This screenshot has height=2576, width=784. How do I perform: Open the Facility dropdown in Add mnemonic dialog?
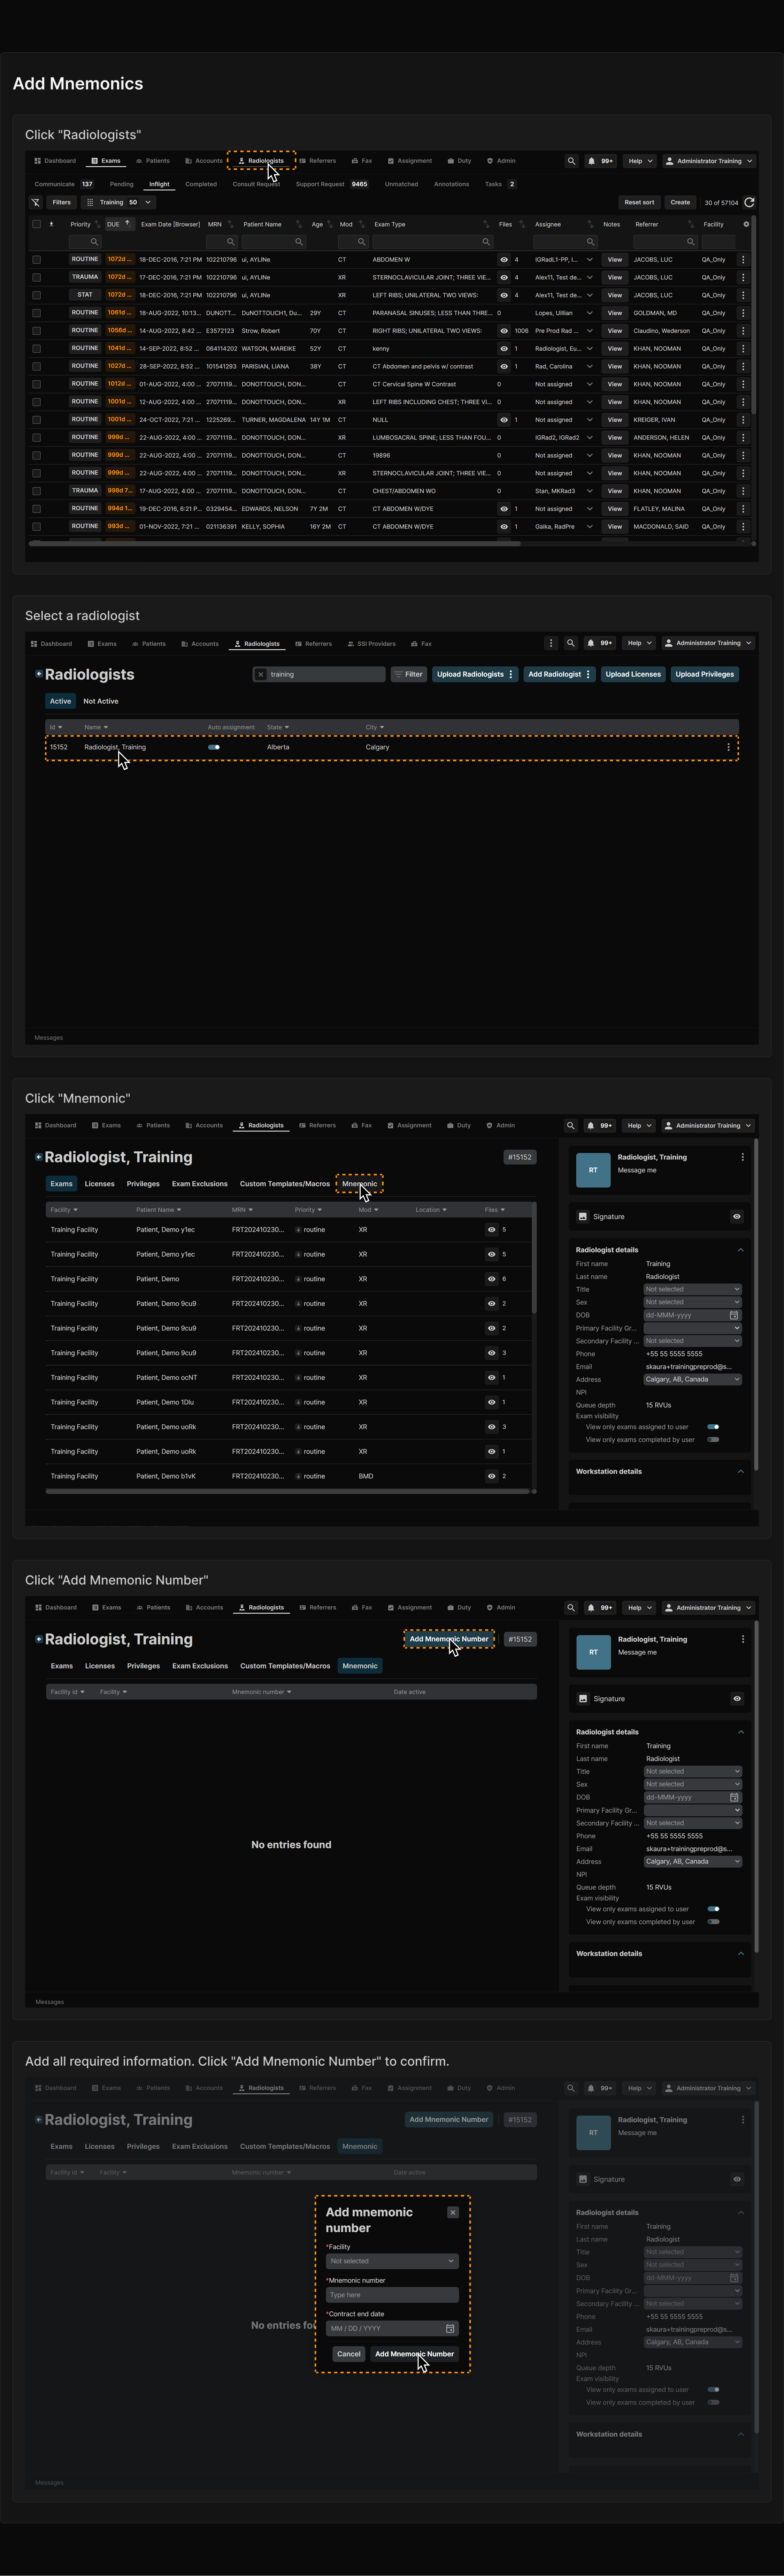click(392, 2261)
